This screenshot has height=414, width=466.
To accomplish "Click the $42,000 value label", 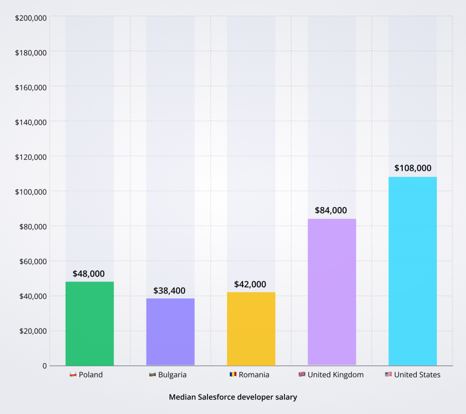I will pos(250,284).
